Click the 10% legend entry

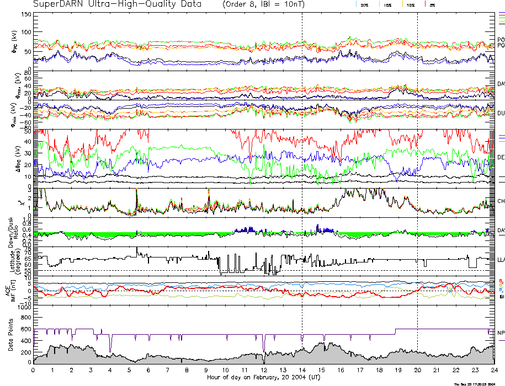point(410,4)
